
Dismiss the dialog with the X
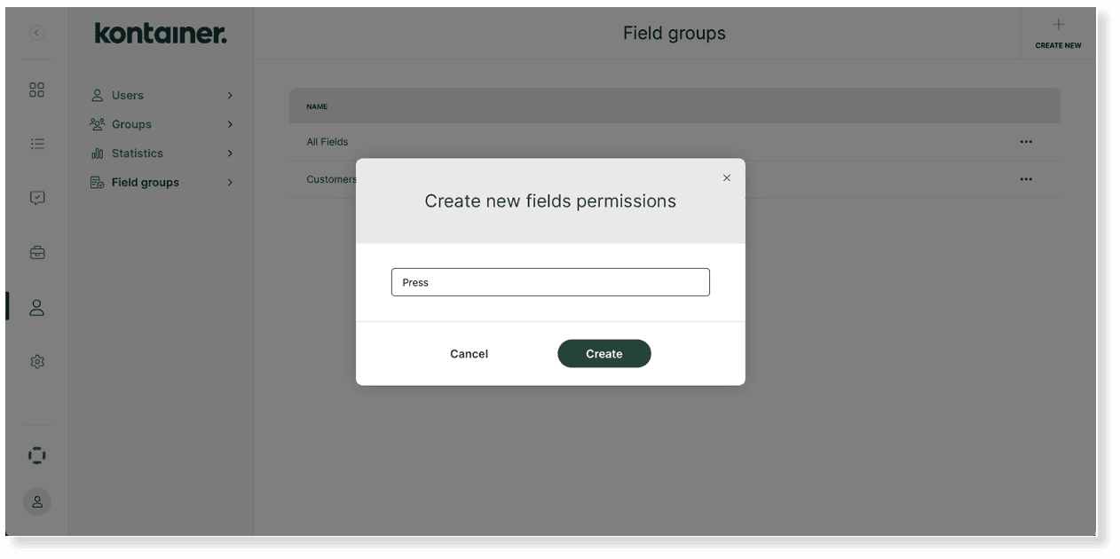pyautogui.click(x=727, y=177)
